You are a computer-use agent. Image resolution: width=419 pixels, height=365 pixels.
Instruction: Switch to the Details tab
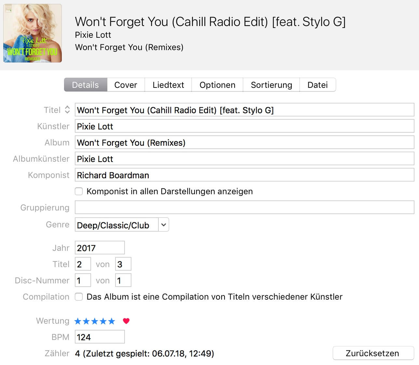(x=86, y=85)
